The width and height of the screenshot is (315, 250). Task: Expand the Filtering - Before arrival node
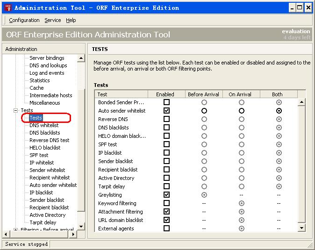[16, 230]
